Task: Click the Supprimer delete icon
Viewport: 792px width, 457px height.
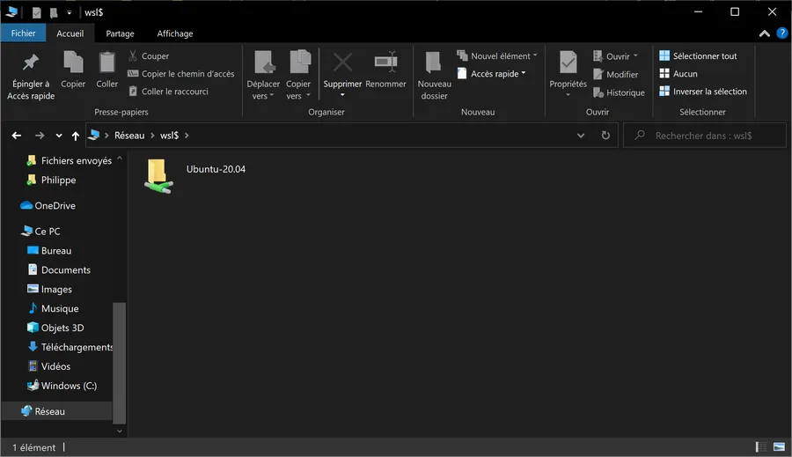Action: click(x=342, y=63)
